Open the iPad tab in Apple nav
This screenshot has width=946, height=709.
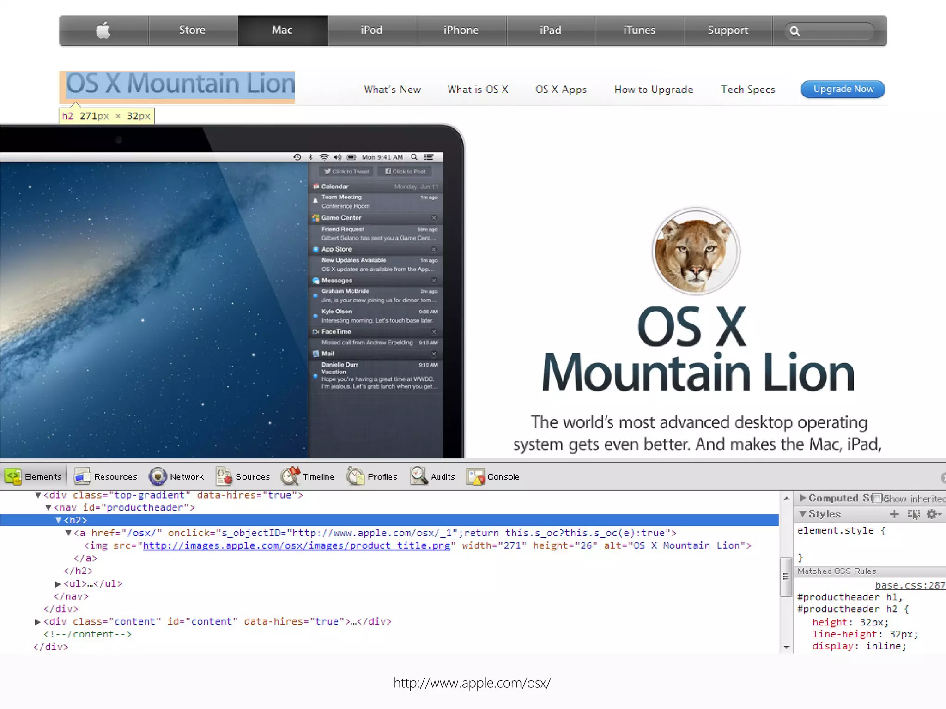551,30
